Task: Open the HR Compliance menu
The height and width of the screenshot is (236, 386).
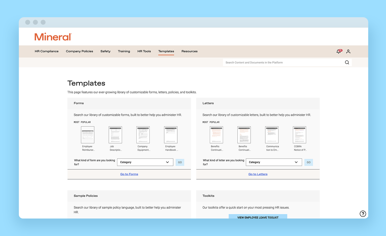Action: tap(47, 51)
